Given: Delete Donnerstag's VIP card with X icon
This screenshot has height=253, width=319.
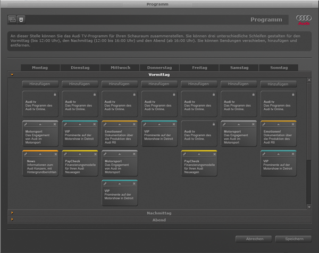Looking at the screenshot, I should (x=174, y=124).
